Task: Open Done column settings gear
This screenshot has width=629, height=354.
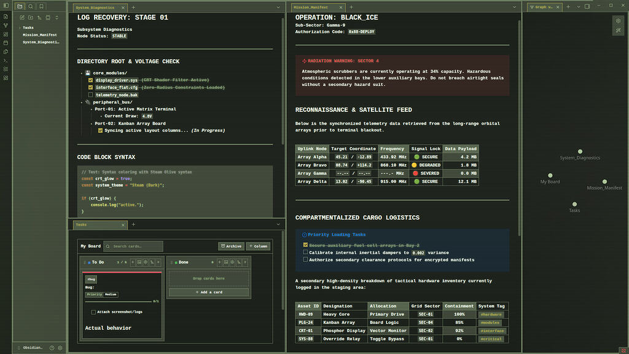Action: pyautogui.click(x=232, y=262)
